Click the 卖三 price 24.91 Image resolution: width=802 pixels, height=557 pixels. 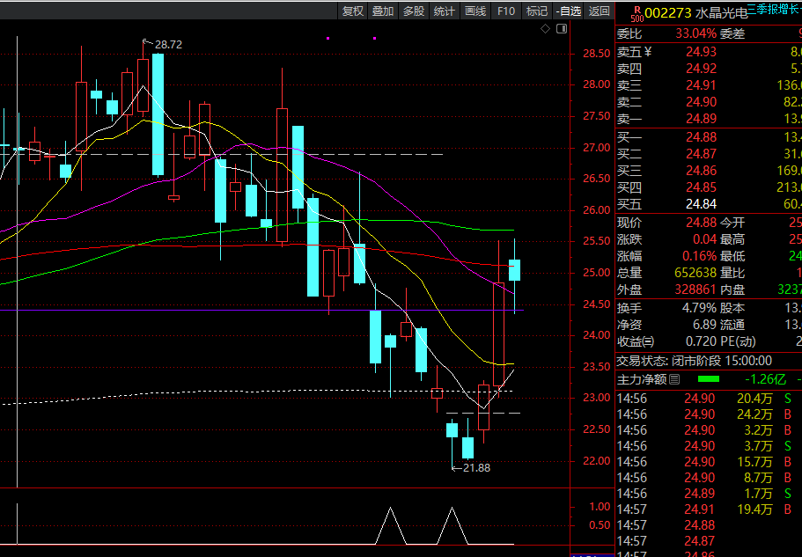click(702, 84)
